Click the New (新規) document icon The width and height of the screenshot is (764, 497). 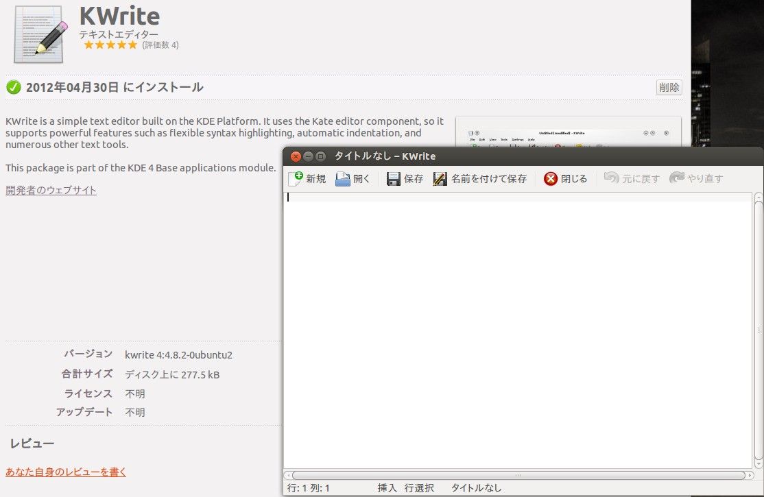[x=296, y=179]
